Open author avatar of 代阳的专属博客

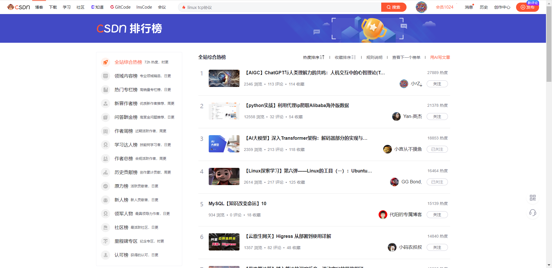coord(383,215)
